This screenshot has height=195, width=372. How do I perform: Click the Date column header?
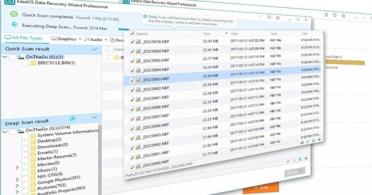pos(234,34)
